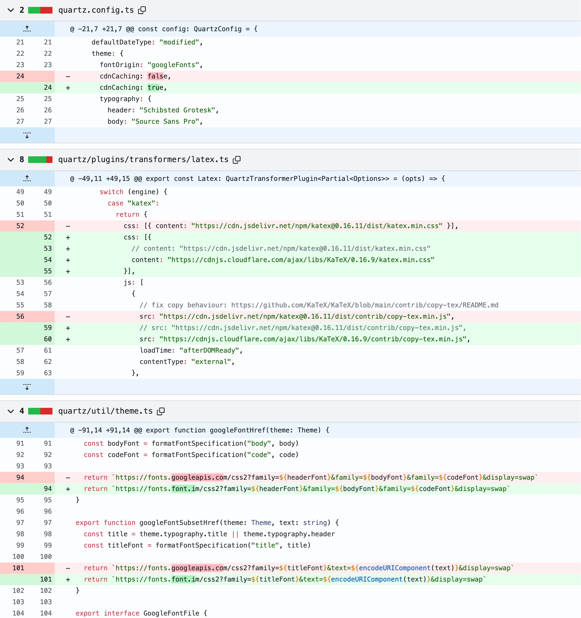Collapse latex.ts file diff chevron
Image resolution: width=581 pixels, height=618 pixels.
(x=11, y=160)
